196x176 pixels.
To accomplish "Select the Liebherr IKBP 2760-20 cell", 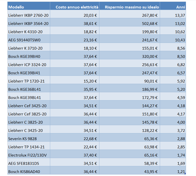I will click(28, 15).
